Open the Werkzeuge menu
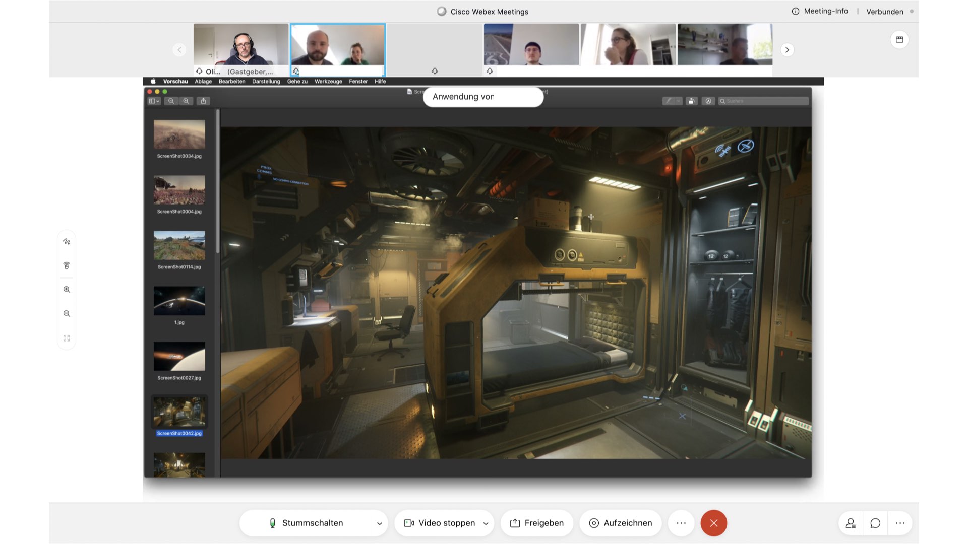968x544 pixels. pos(328,81)
